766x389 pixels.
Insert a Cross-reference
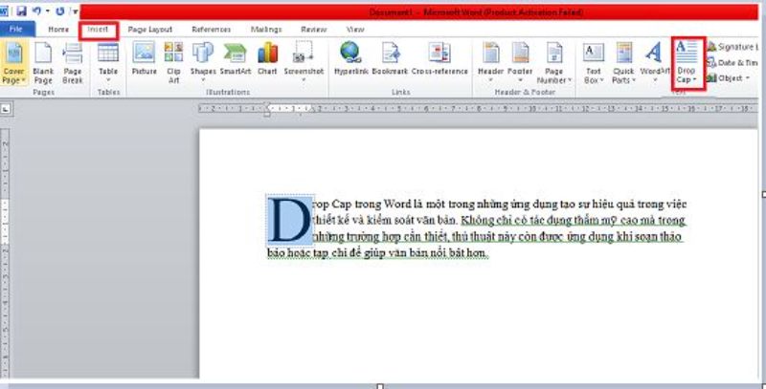[x=439, y=58]
